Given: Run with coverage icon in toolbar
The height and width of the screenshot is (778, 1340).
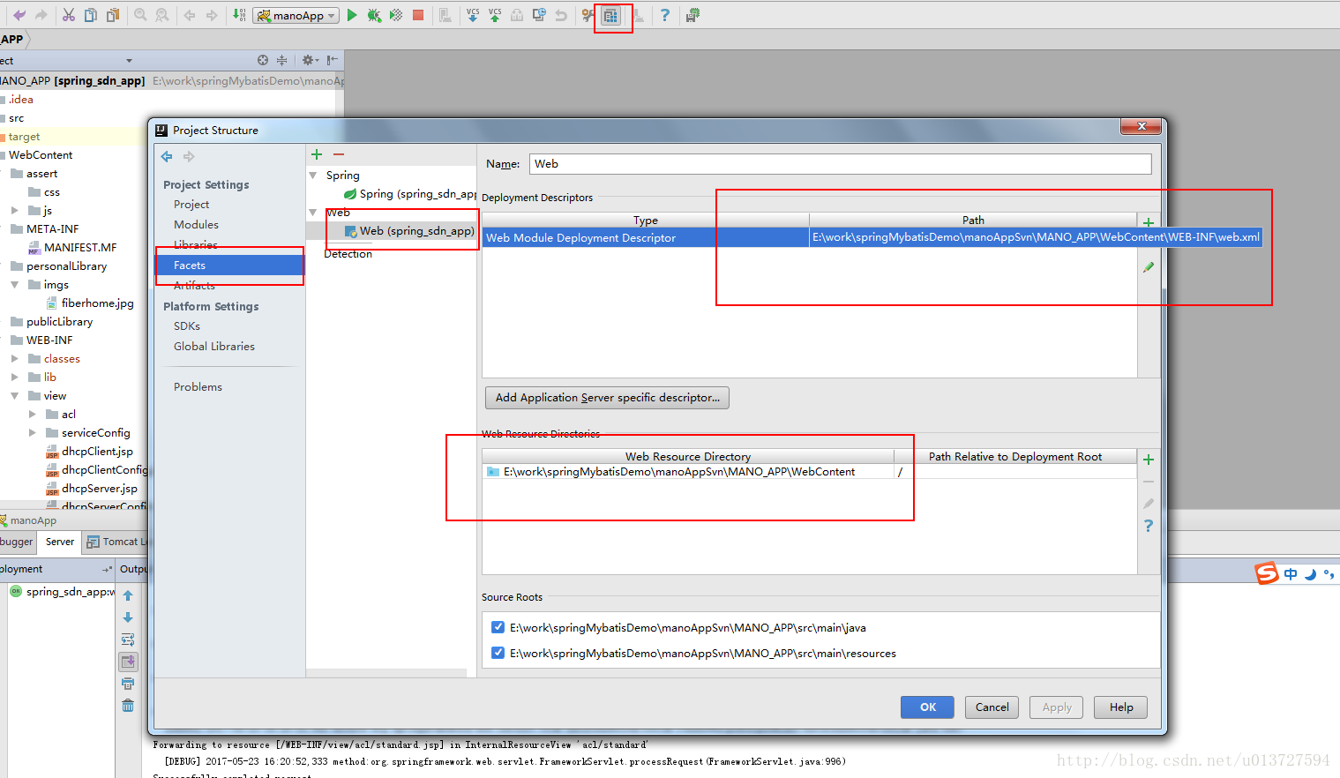Looking at the screenshot, I should tap(396, 15).
